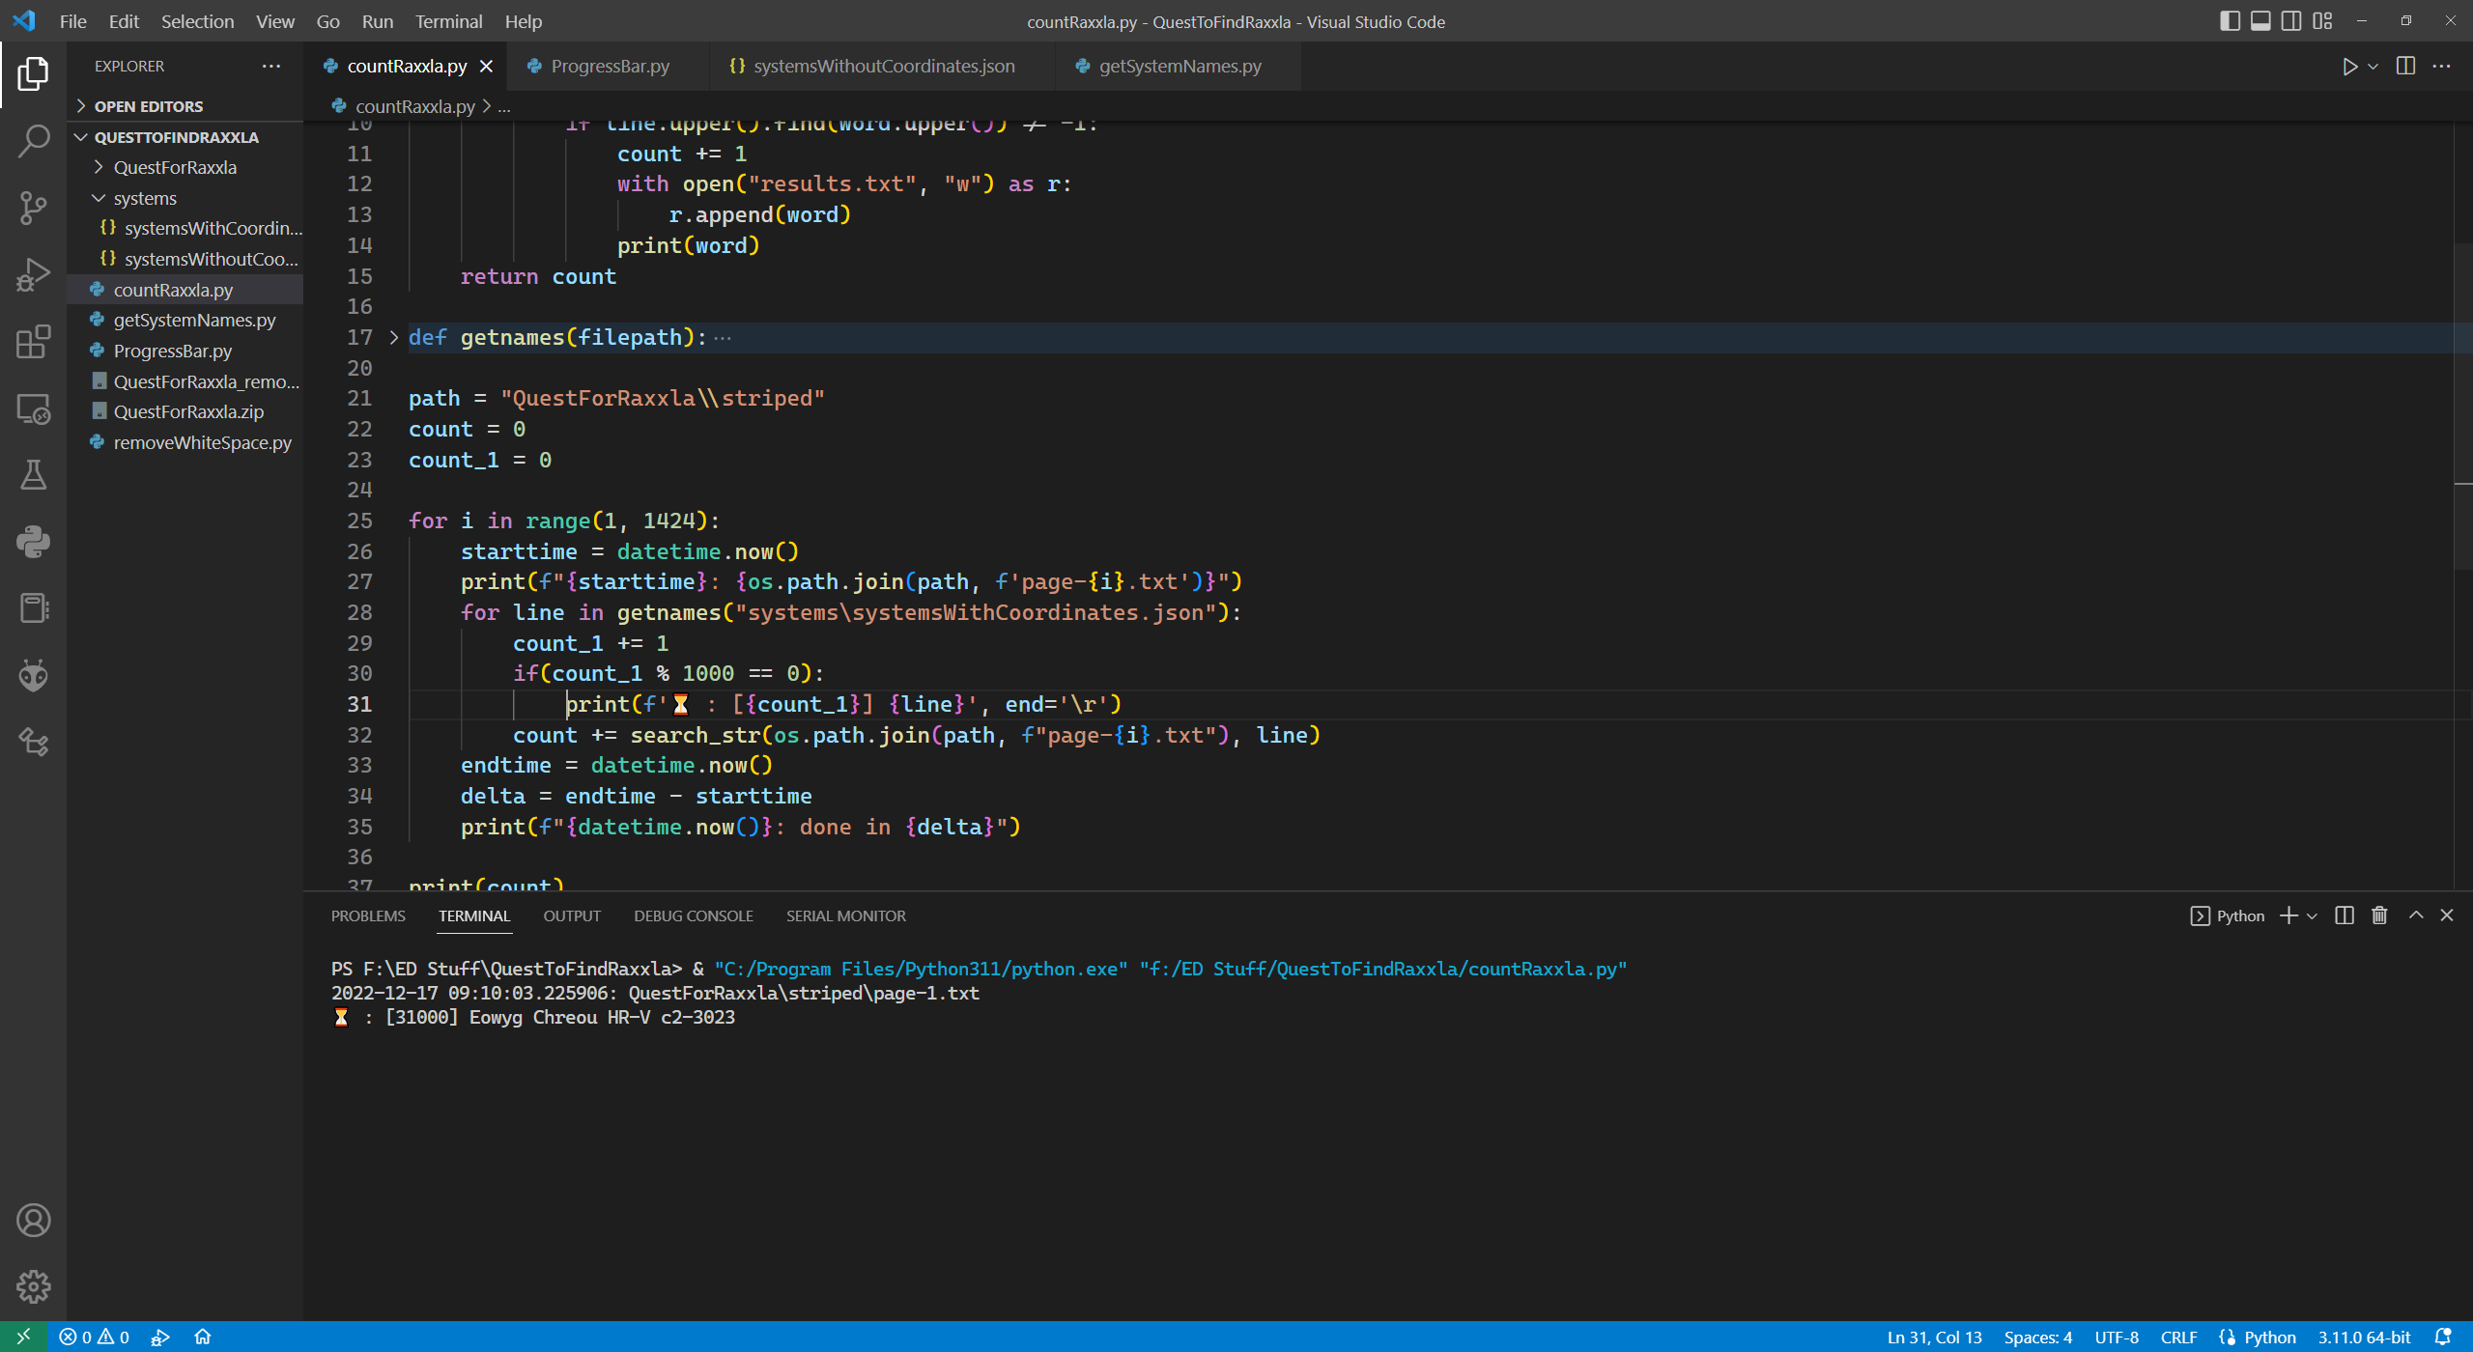
Task: Click the home icon in status bar
Action: point(202,1337)
